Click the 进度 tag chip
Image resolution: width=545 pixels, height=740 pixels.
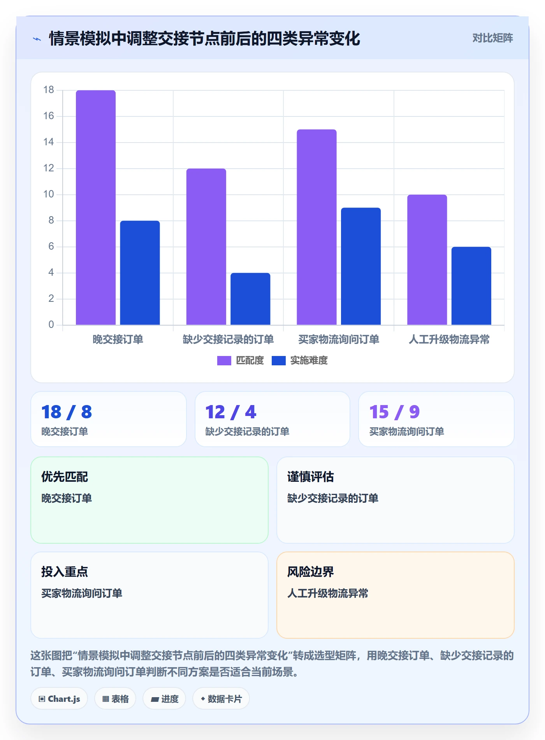pos(164,699)
